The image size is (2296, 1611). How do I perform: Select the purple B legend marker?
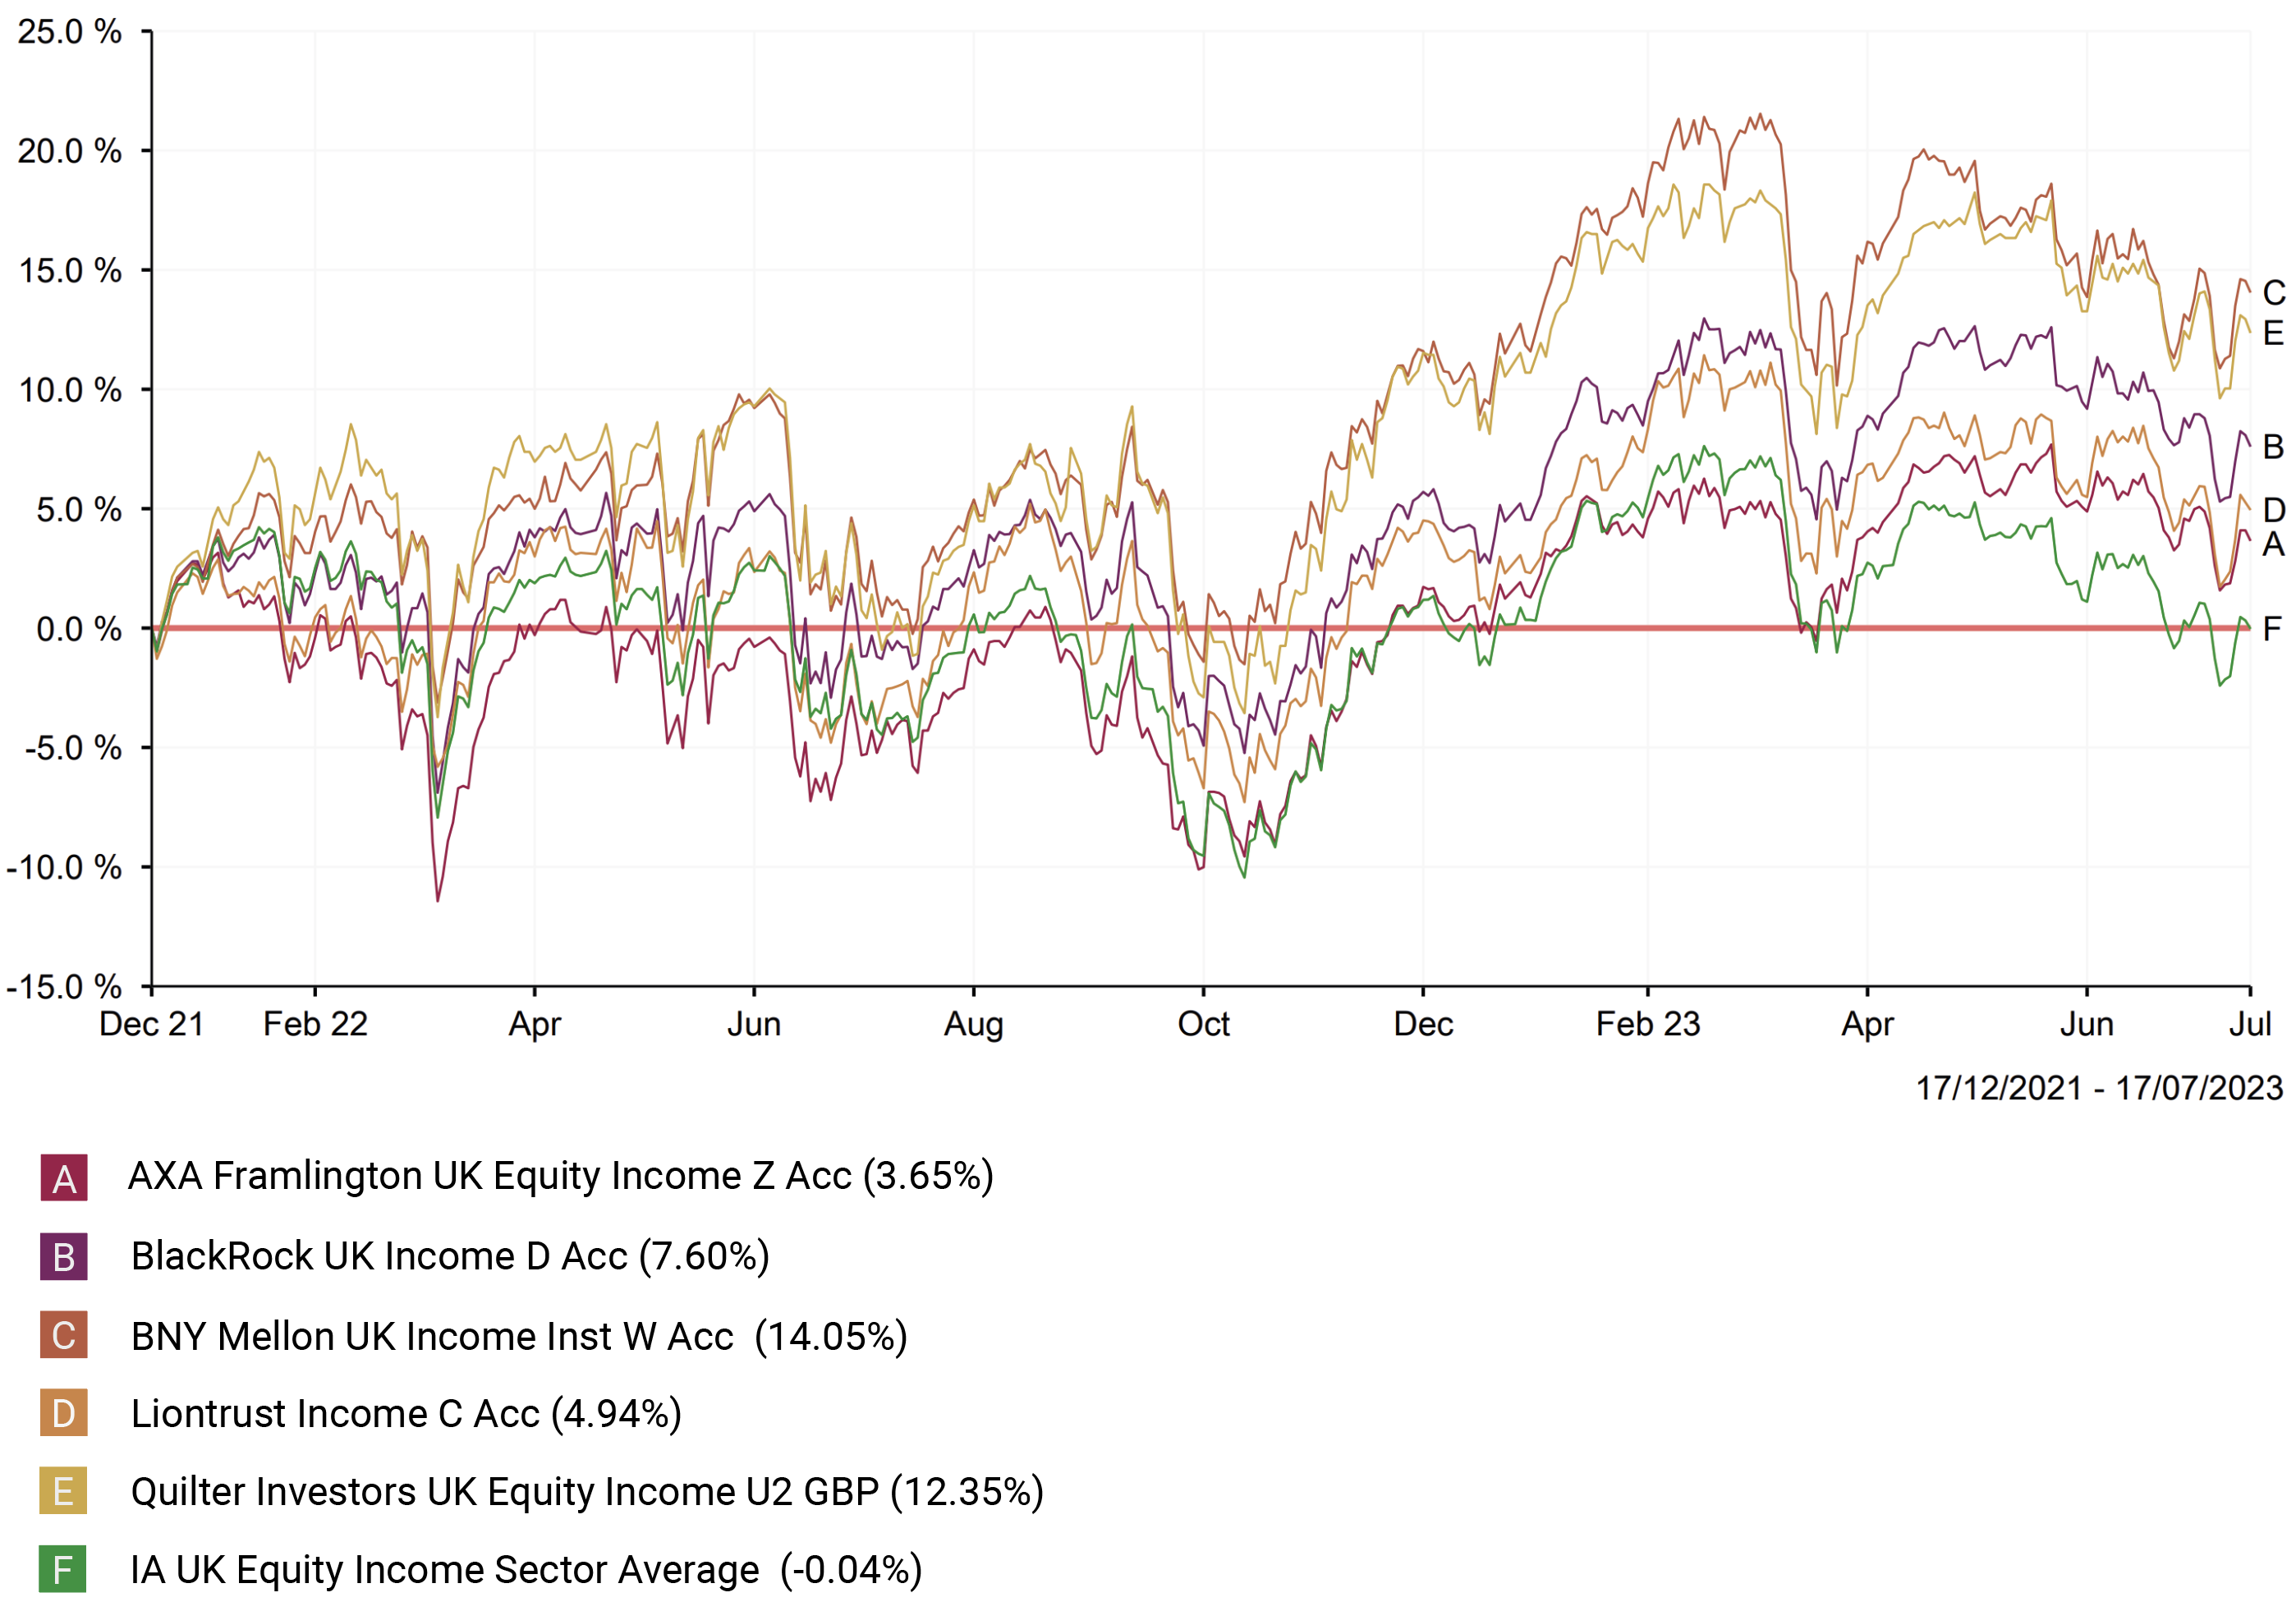click(63, 1255)
